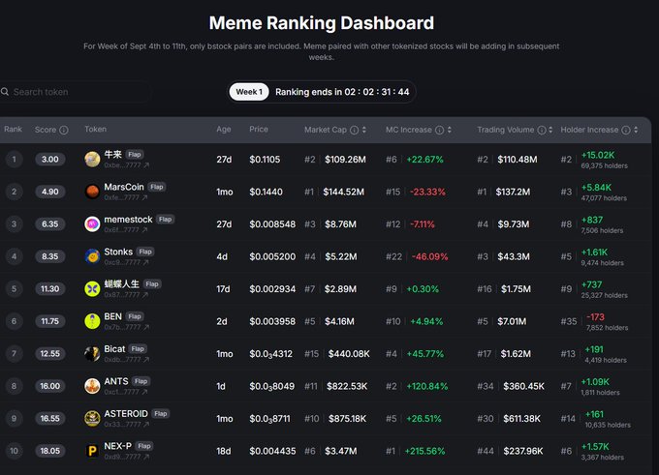
Task: Sort by Holder Increase arrows
Action: (x=636, y=130)
